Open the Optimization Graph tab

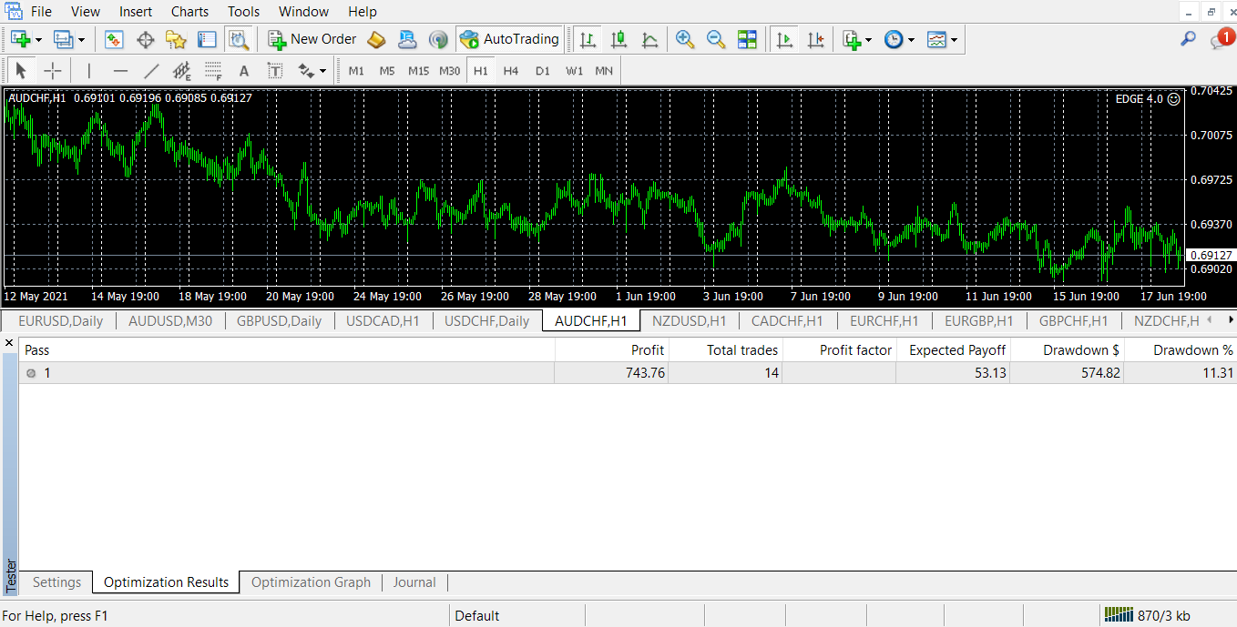[x=311, y=582]
